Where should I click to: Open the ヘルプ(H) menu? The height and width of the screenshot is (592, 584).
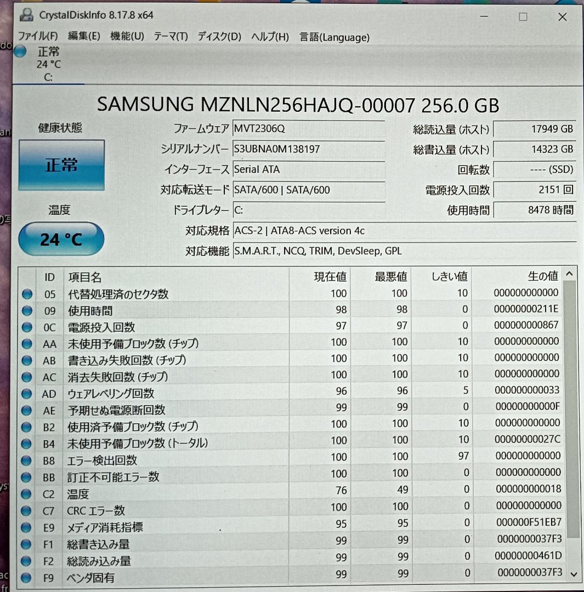269,37
